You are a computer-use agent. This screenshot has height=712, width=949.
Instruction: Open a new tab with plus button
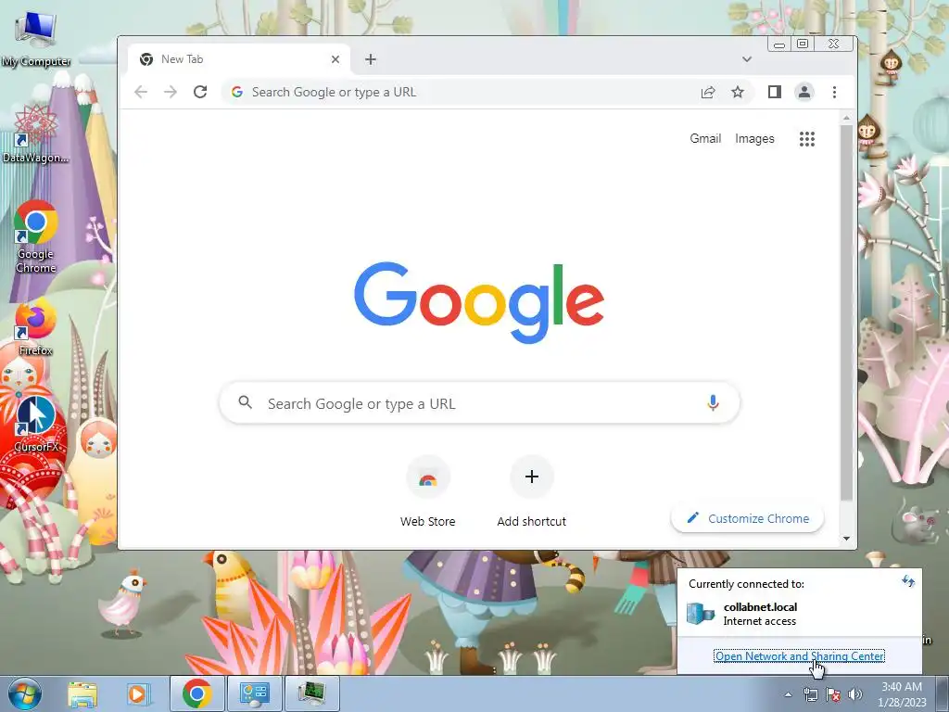(371, 59)
